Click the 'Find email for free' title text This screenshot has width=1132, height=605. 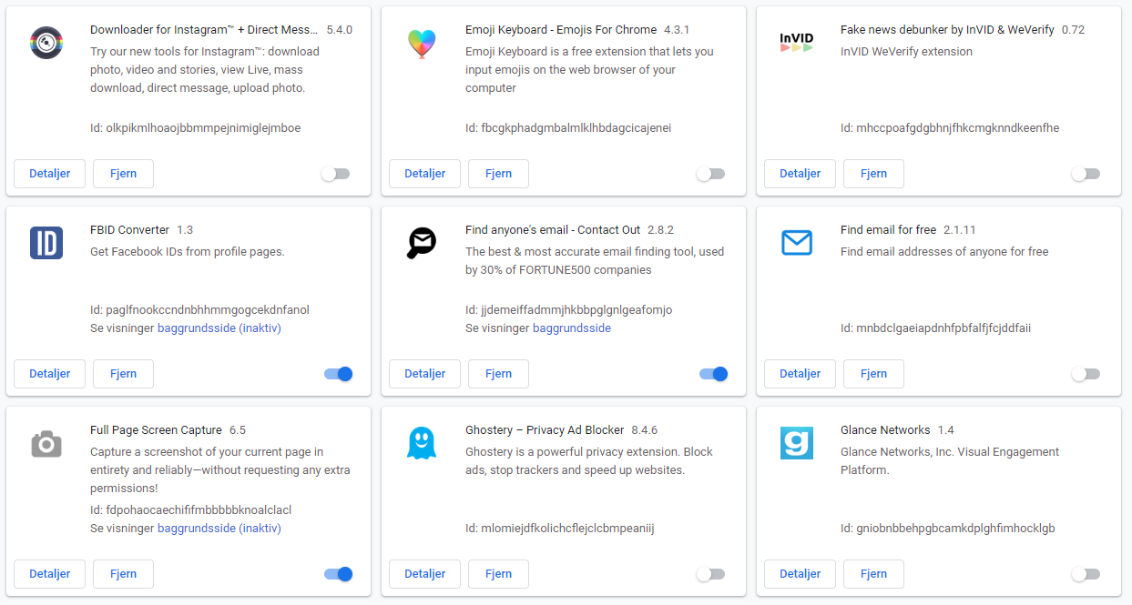click(x=888, y=230)
